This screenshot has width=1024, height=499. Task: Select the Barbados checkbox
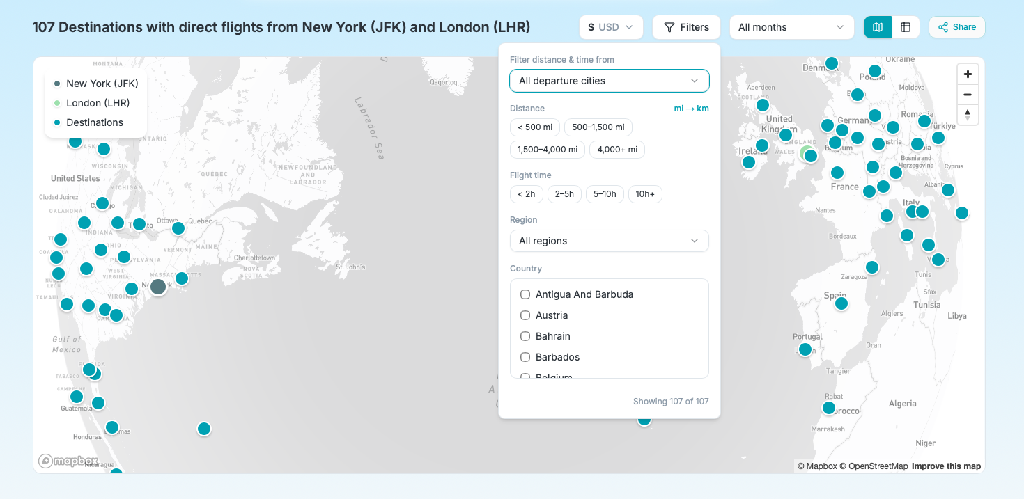pos(525,357)
